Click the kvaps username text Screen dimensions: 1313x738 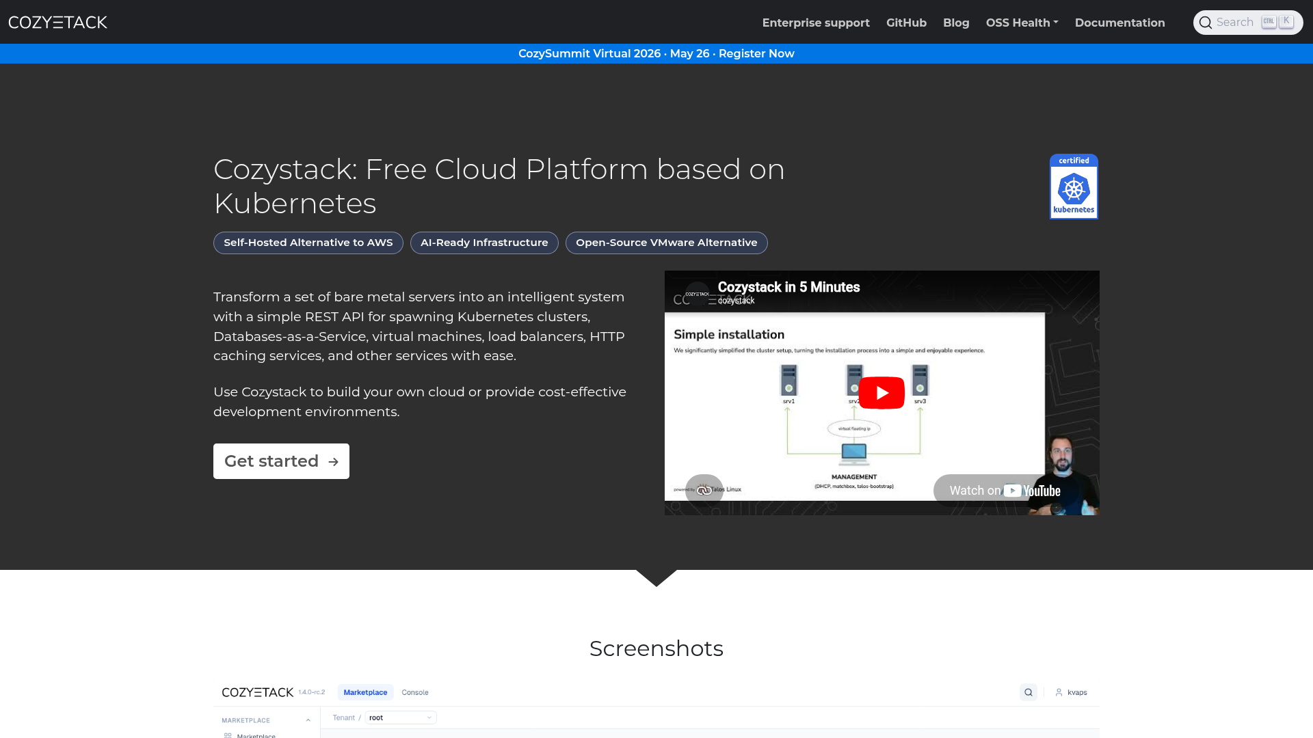pyautogui.click(x=1077, y=692)
